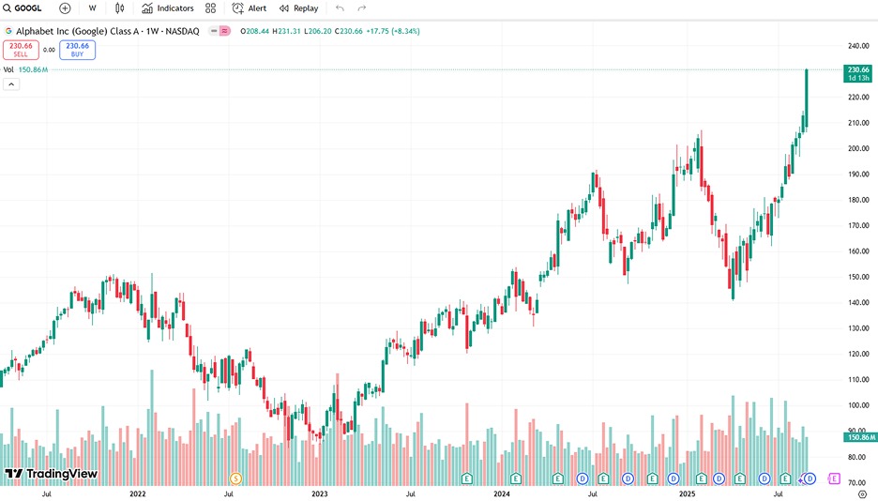This screenshot has width=878, height=501.
Task: Click the +17.75 (+8.34%) change value
Action: [x=393, y=31]
